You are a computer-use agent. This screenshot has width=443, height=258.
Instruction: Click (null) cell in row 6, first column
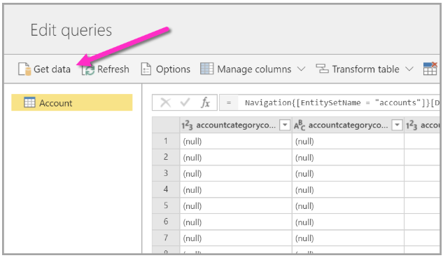click(x=236, y=222)
